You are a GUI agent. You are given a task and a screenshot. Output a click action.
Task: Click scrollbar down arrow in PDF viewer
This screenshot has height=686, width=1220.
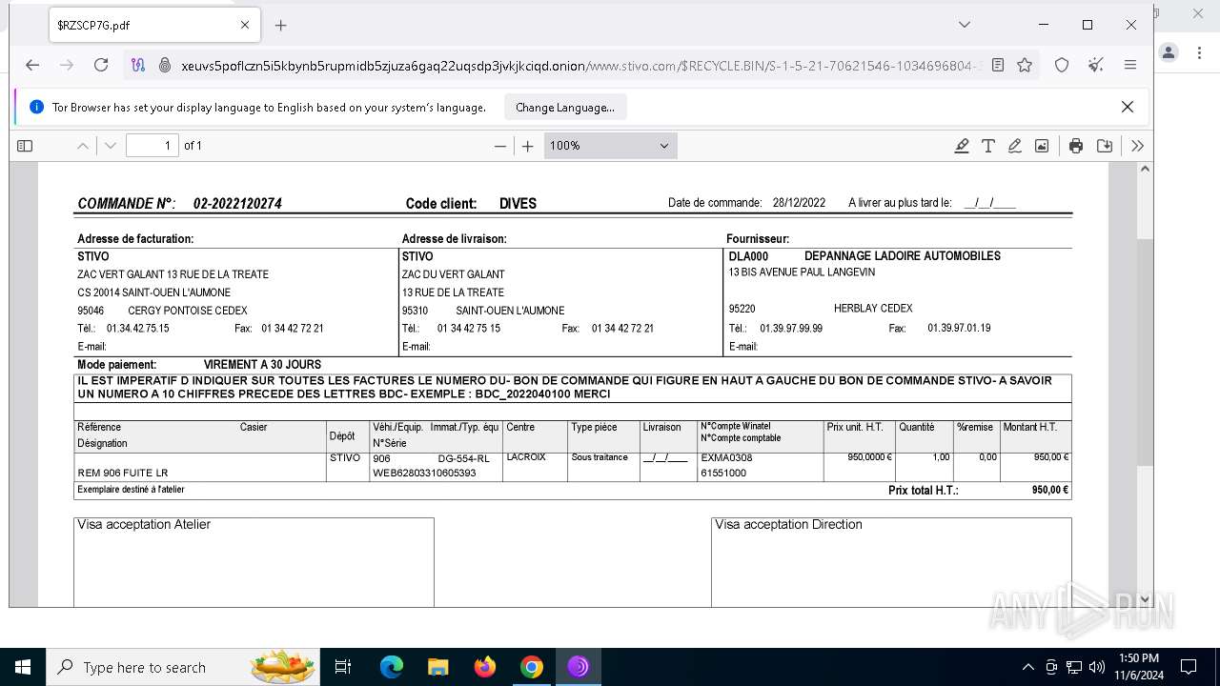point(1146,600)
